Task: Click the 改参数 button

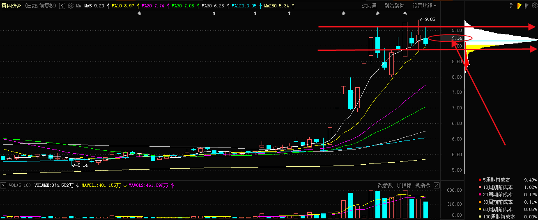Action: coord(385,186)
